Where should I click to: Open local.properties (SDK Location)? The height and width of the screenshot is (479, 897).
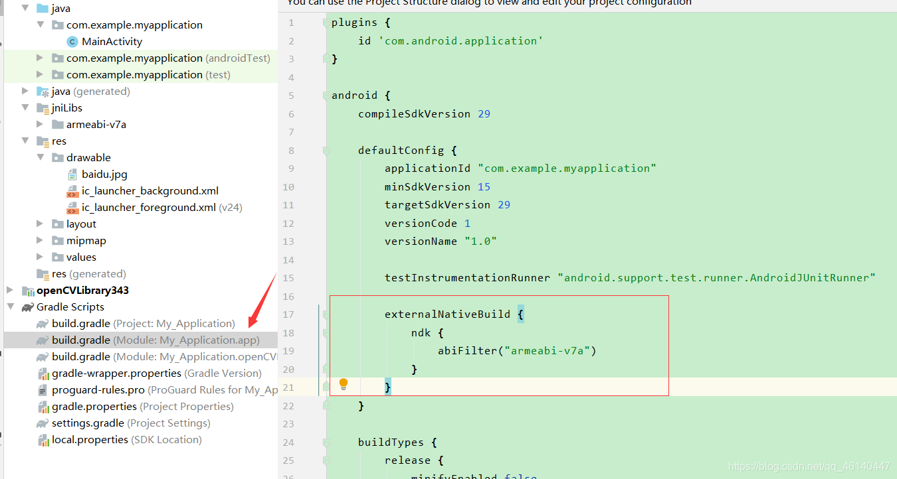click(x=127, y=439)
